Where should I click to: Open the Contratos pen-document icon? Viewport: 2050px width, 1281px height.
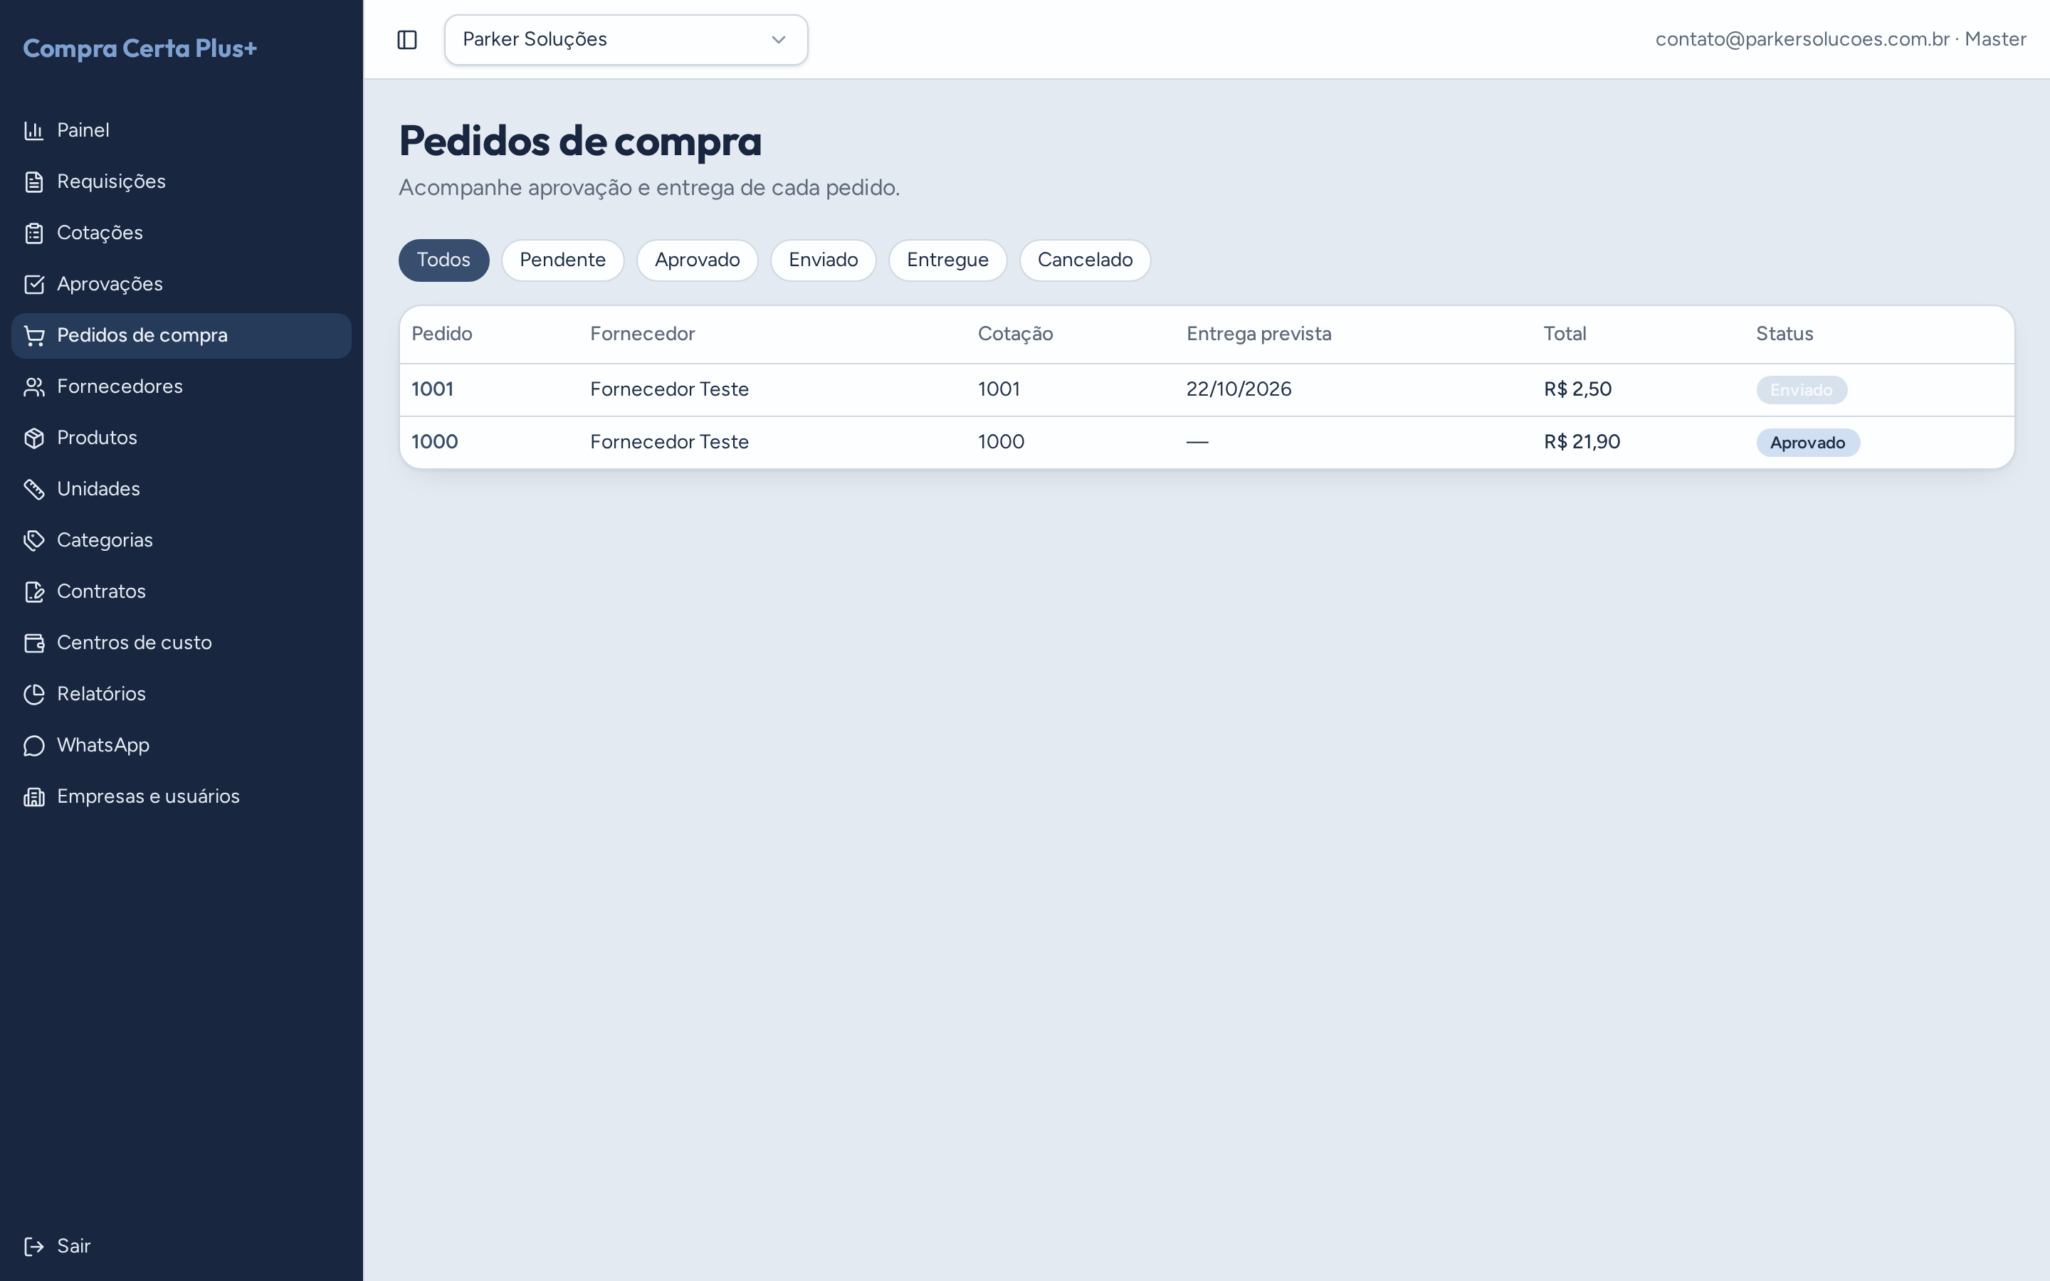click(x=34, y=592)
